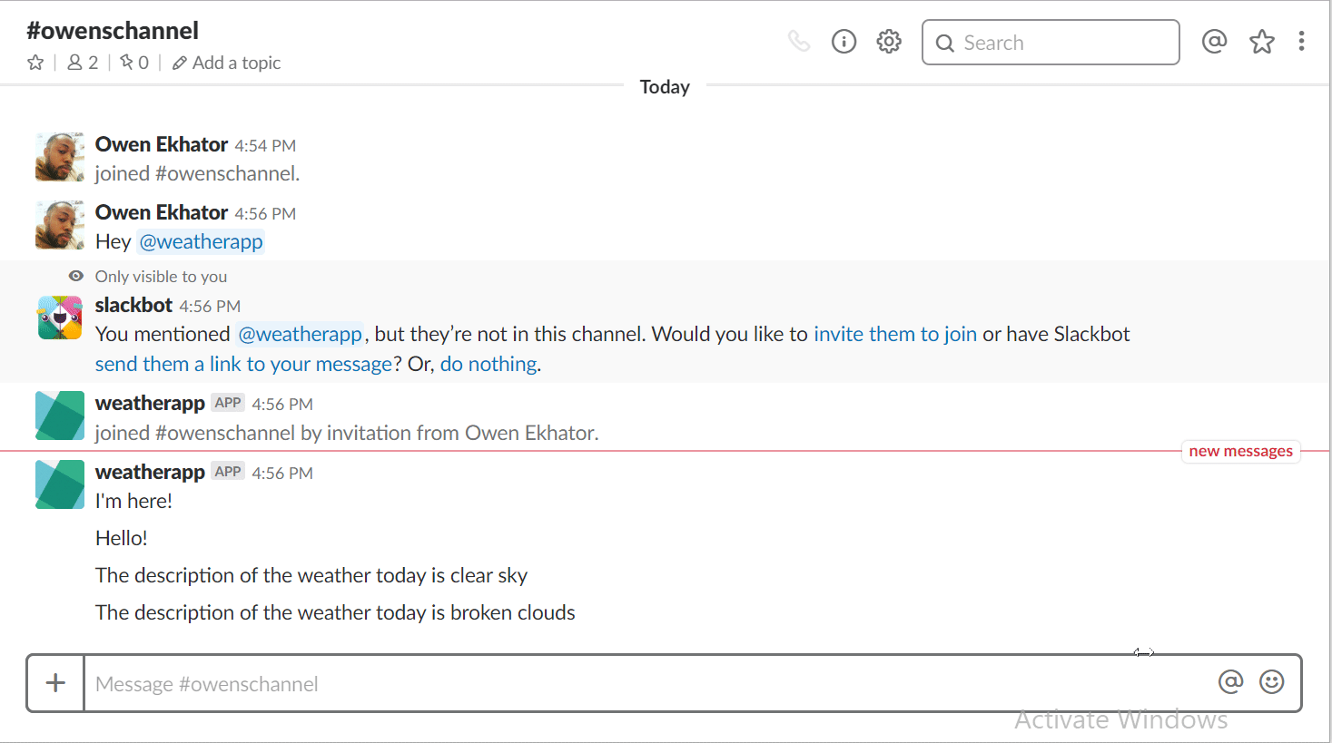Add a topic to the channel
1332x743 pixels.
coord(227,63)
